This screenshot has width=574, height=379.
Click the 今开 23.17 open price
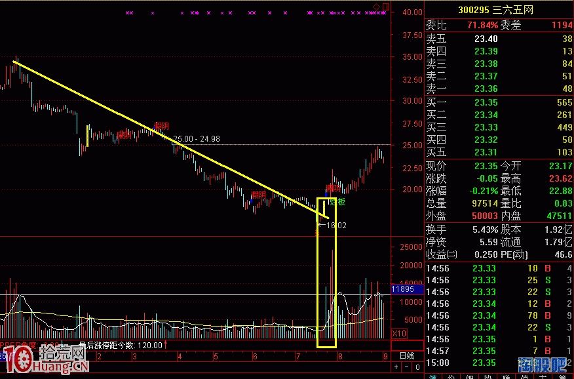coord(561,166)
